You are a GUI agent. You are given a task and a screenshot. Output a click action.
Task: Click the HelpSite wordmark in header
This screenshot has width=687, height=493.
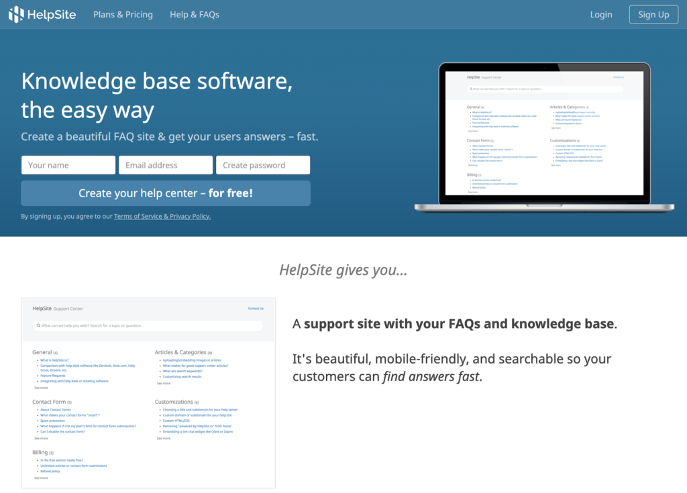(x=52, y=15)
